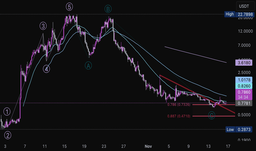The height and width of the screenshot is (151, 256).
Task: Click the 0.786 (0.7326) Fibonacci level label
Action: [179, 105]
